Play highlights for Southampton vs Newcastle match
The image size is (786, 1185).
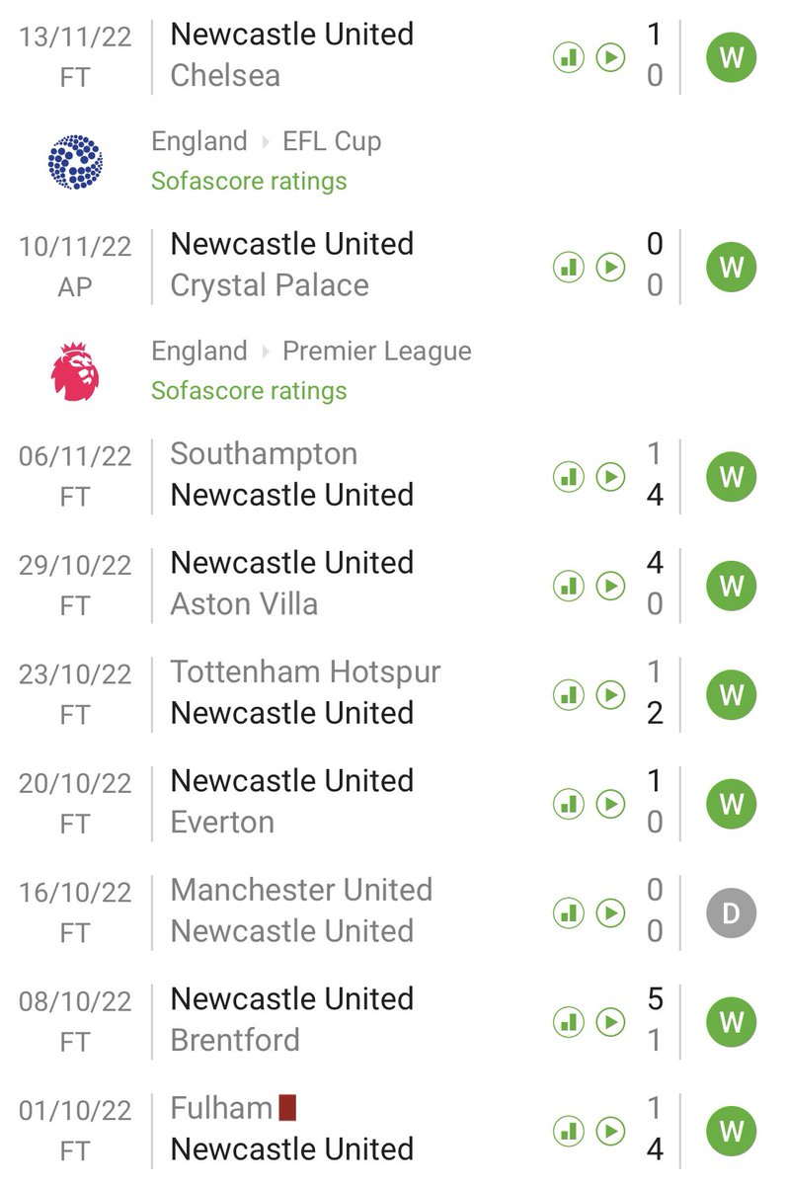tap(610, 477)
